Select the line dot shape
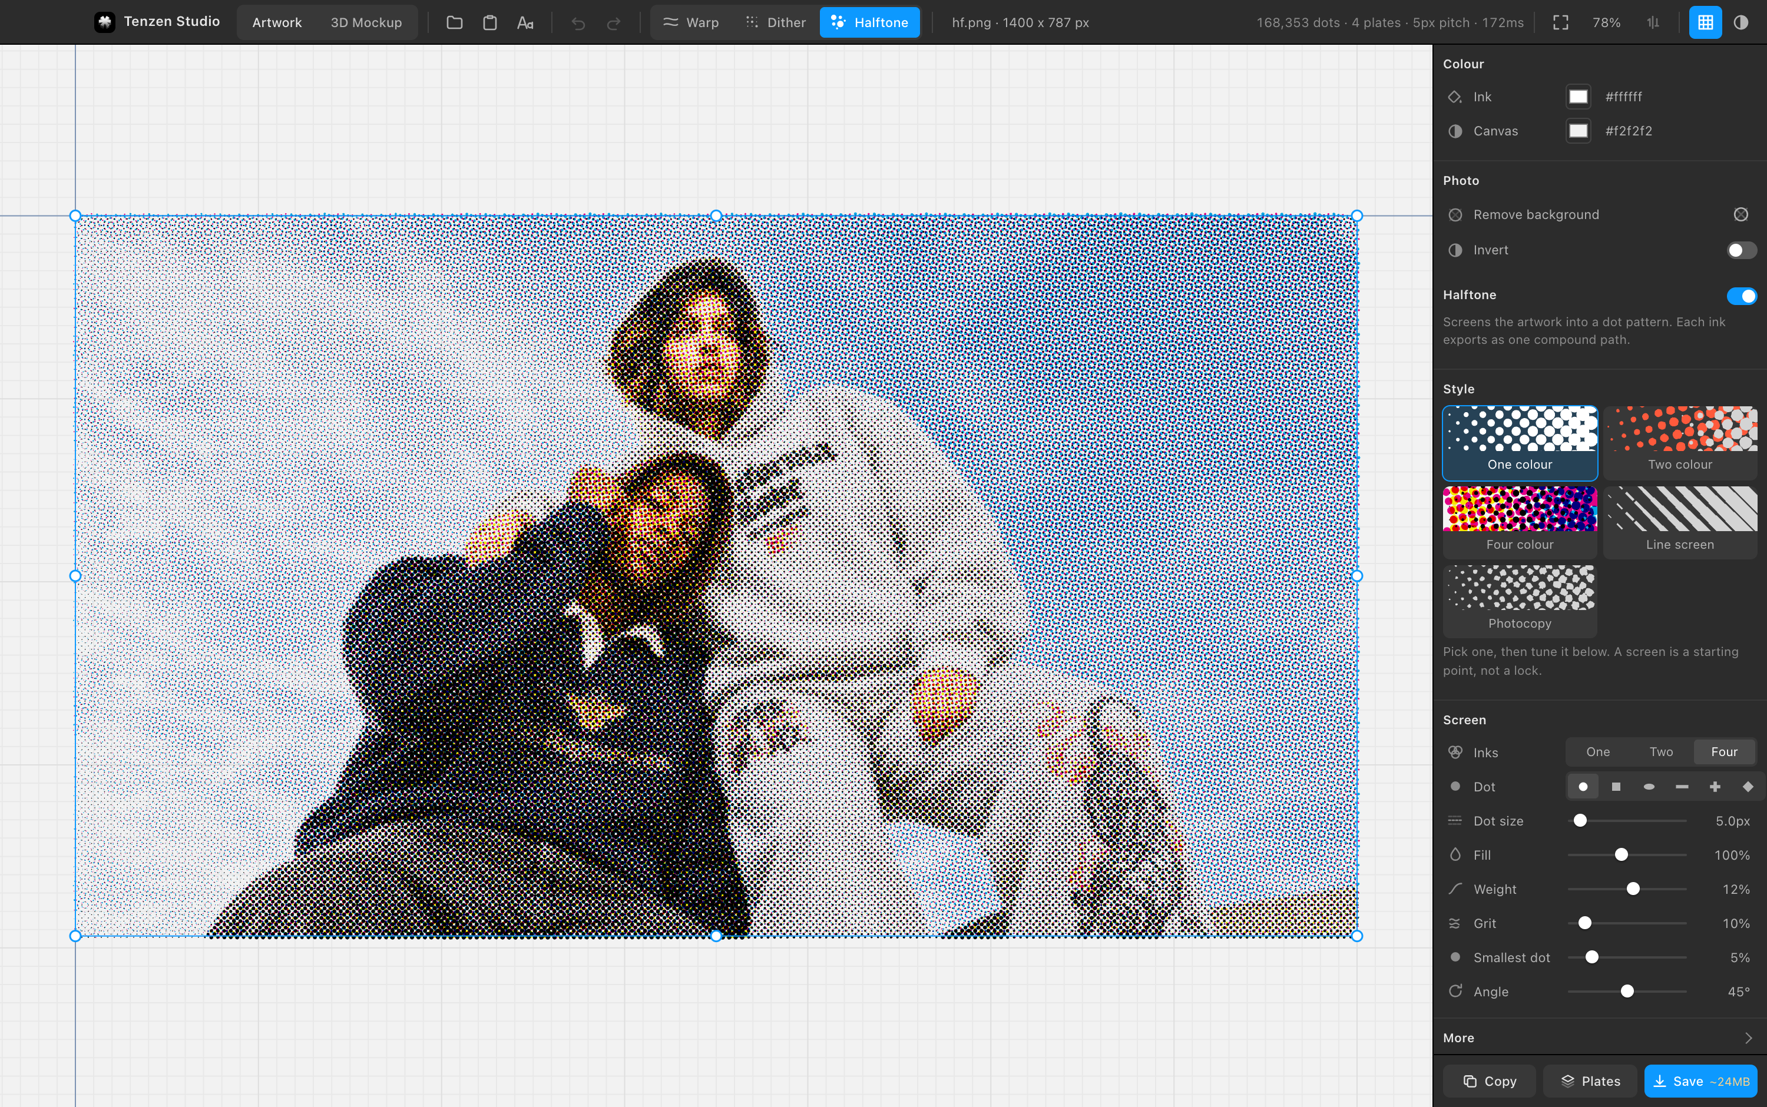 pyautogui.click(x=1682, y=787)
